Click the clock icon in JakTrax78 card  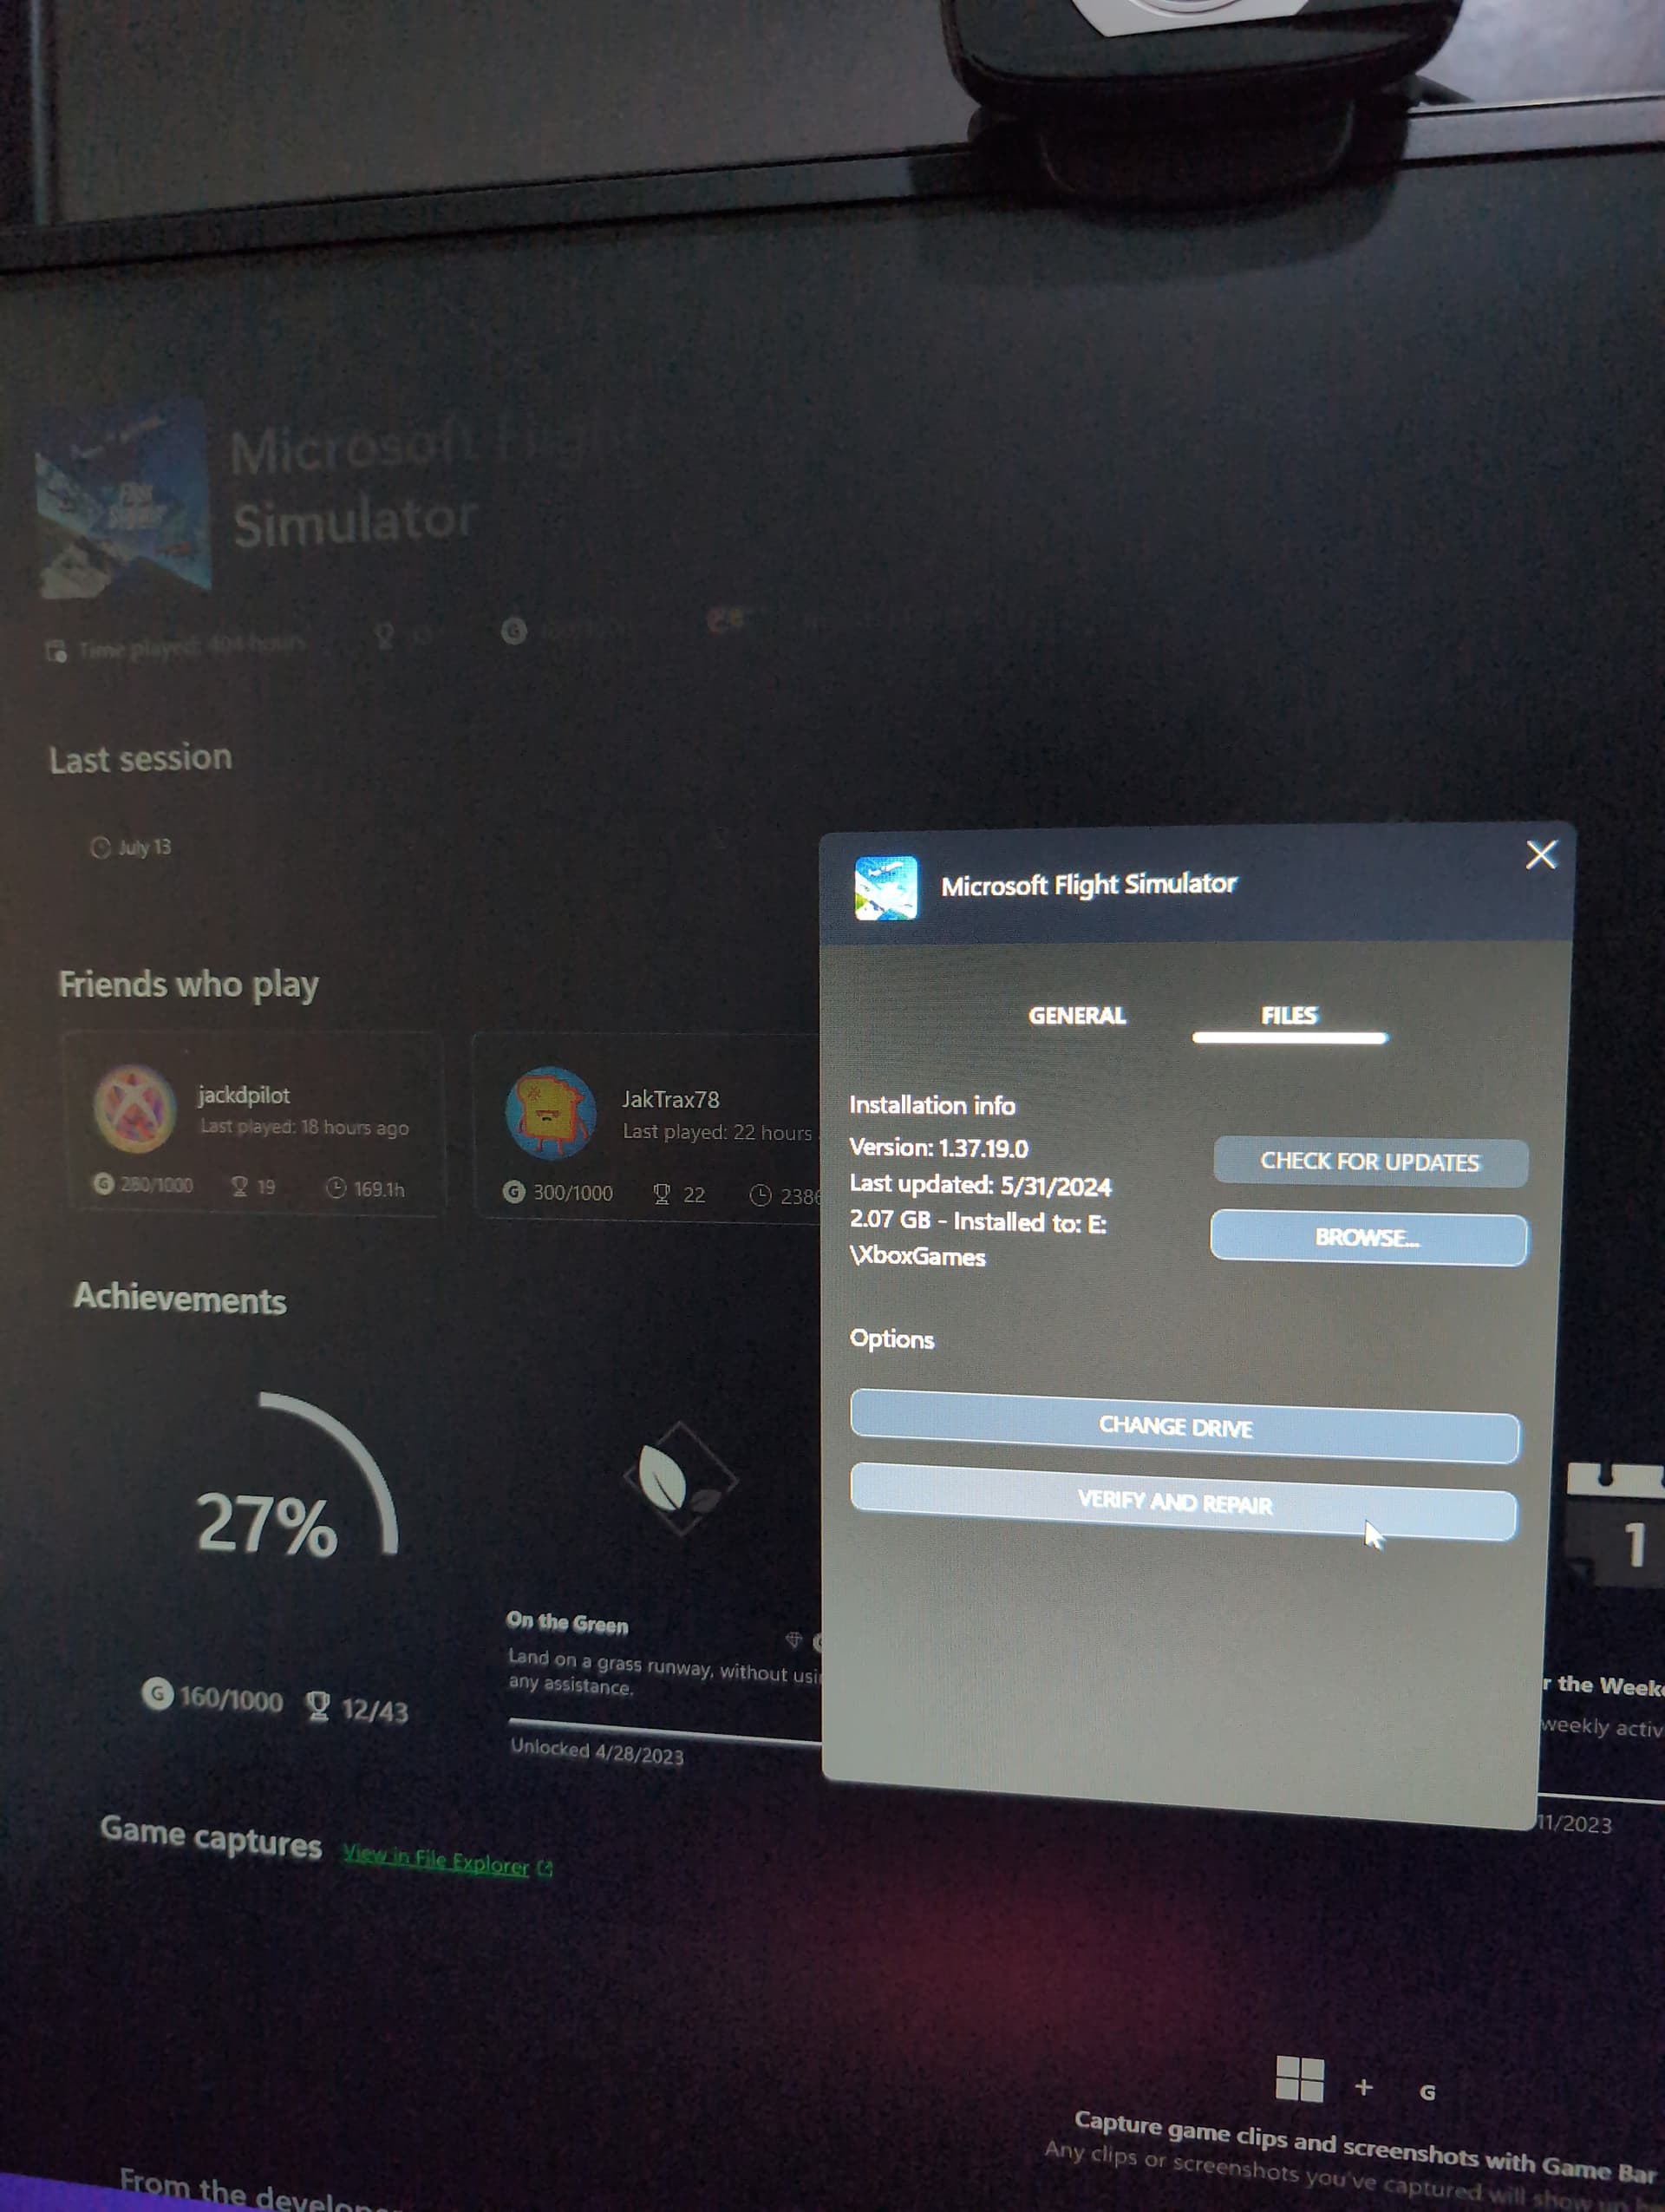pos(761,1195)
